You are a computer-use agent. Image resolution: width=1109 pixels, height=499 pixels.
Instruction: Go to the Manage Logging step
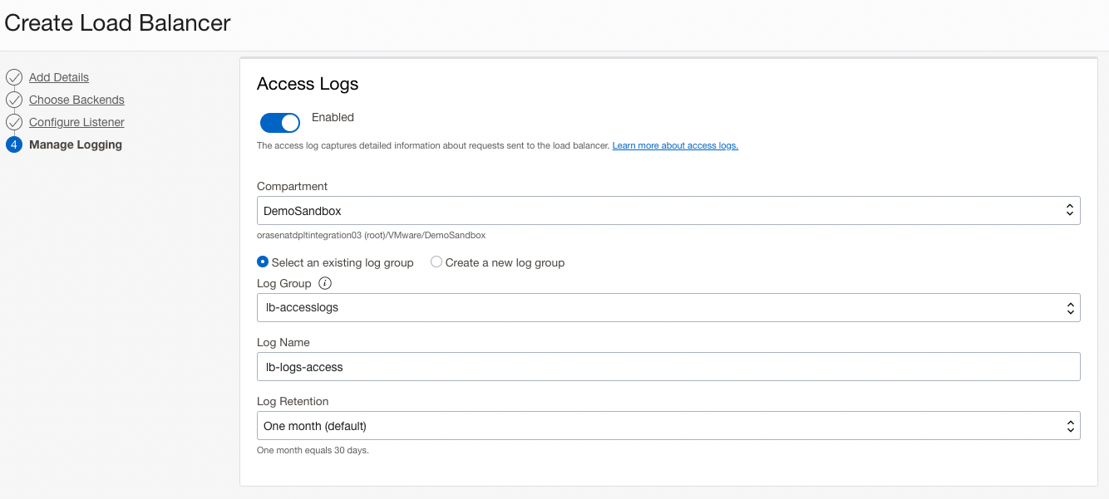pyautogui.click(x=76, y=144)
